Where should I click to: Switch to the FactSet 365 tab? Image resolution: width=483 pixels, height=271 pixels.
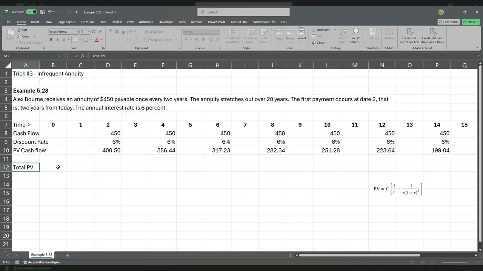(x=239, y=22)
